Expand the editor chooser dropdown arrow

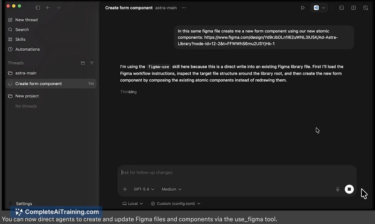tap(323, 8)
